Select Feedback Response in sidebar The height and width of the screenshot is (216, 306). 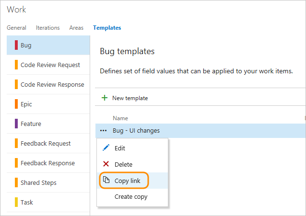47,163
